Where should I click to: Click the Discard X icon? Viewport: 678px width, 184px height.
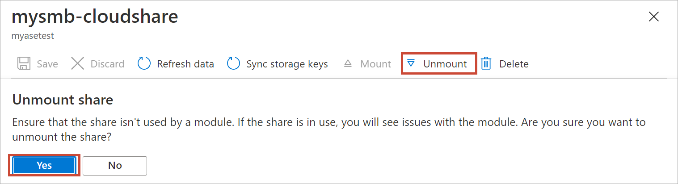[78, 64]
